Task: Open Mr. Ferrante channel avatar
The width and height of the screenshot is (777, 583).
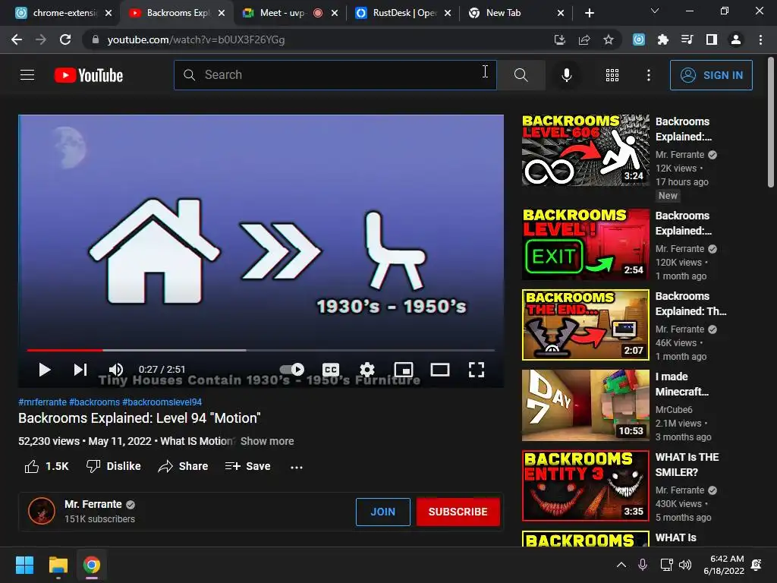Action: point(42,511)
